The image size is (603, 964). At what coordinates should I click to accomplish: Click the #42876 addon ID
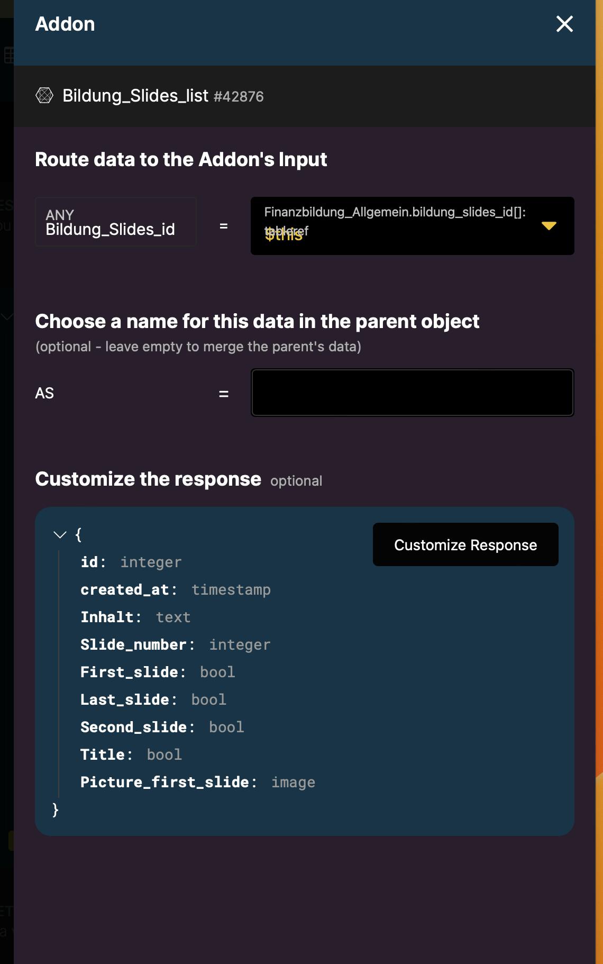(x=239, y=97)
